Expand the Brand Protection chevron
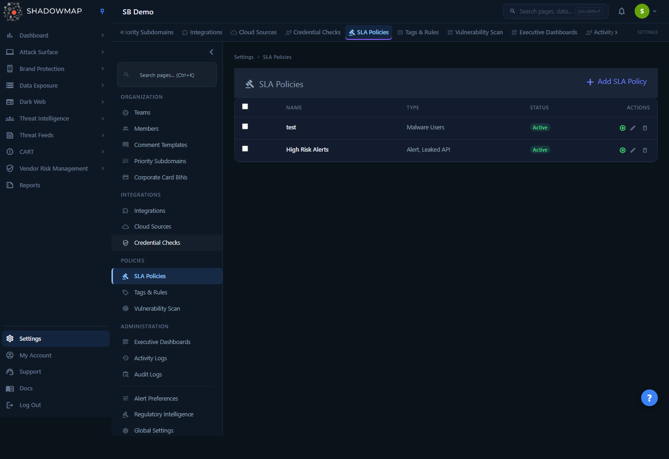The image size is (669, 459). [x=103, y=69]
